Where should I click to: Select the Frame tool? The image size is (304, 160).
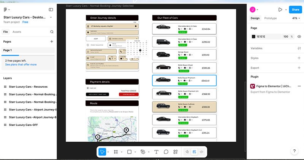pyautogui.click(x=116, y=152)
